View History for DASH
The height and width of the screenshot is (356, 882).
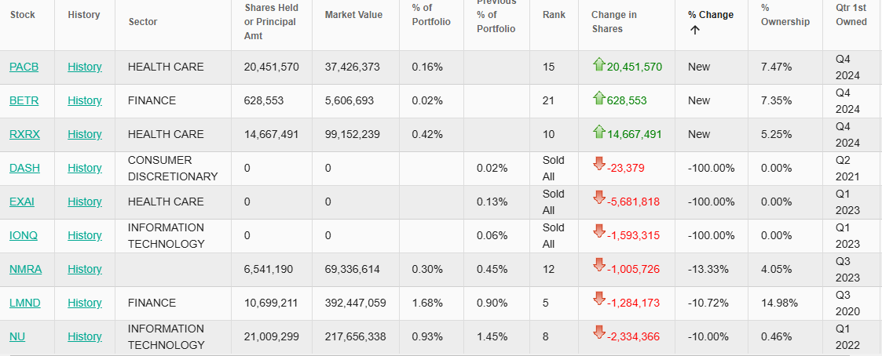point(85,168)
